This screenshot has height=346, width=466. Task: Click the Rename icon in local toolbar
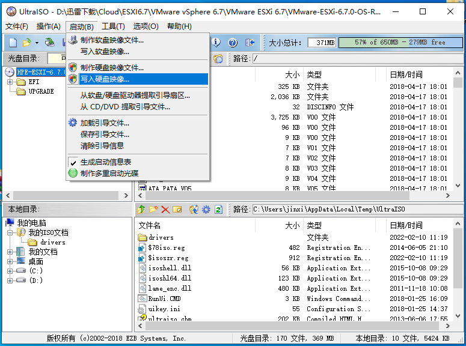(x=177, y=210)
